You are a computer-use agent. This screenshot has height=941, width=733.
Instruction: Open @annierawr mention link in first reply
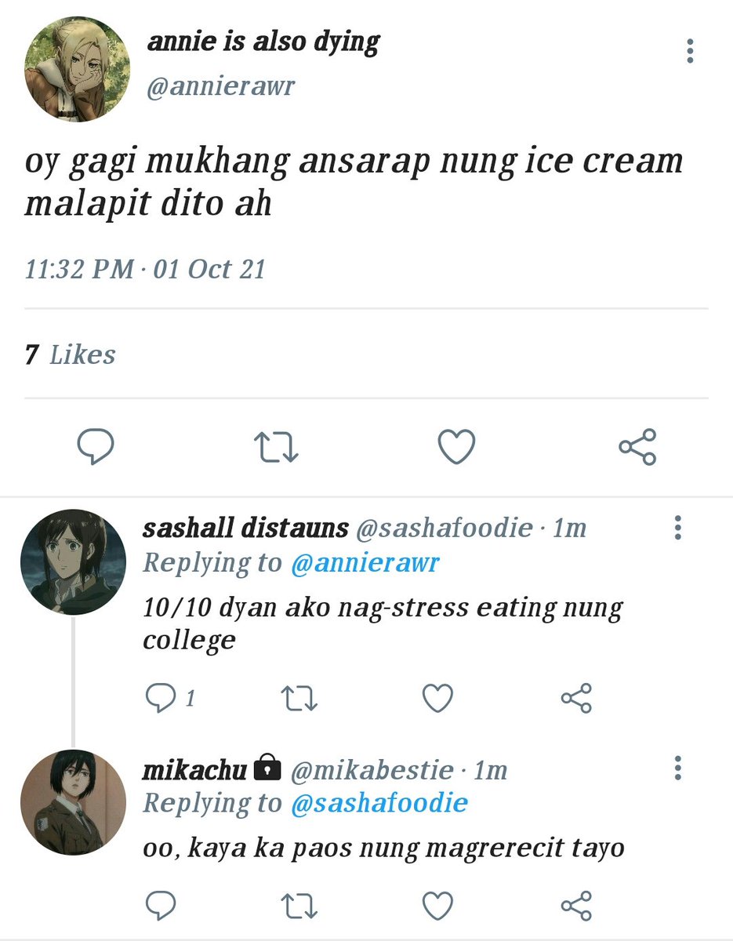(x=365, y=563)
